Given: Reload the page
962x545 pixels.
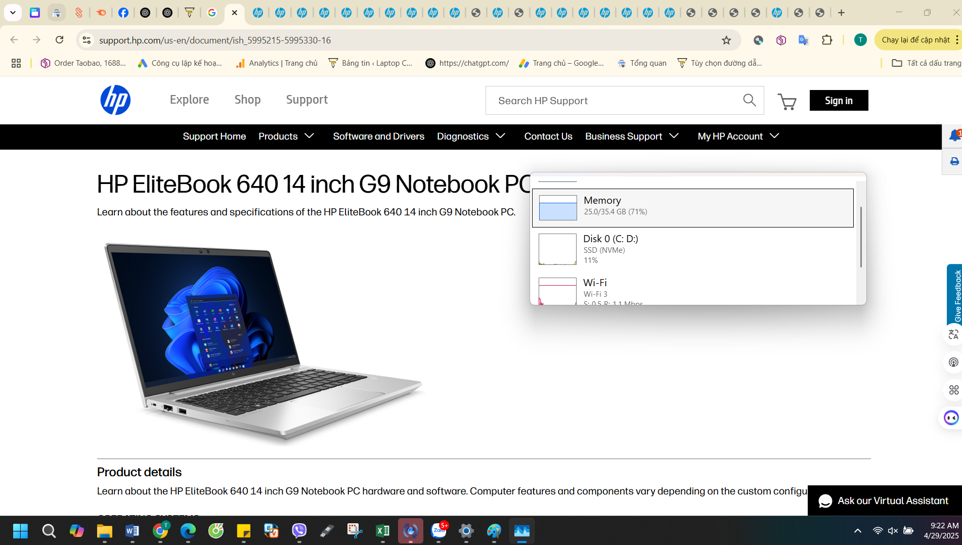Looking at the screenshot, I should click(x=59, y=40).
